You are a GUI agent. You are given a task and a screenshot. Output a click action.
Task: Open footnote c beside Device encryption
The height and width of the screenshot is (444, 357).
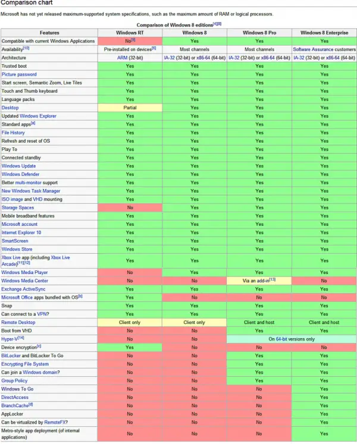coord(39,346)
